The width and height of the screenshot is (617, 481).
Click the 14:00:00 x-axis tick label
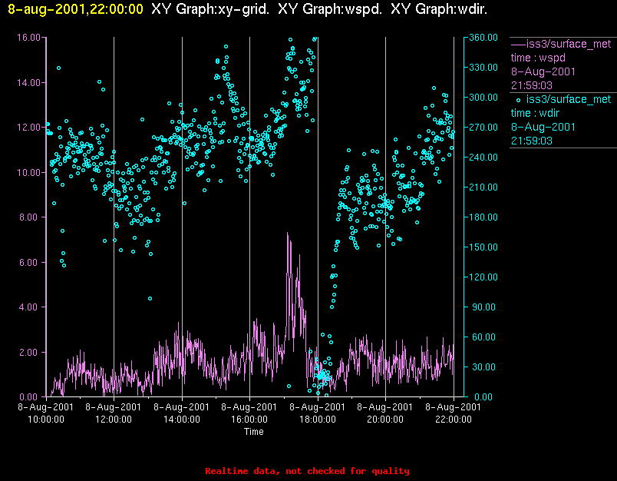coord(182,420)
